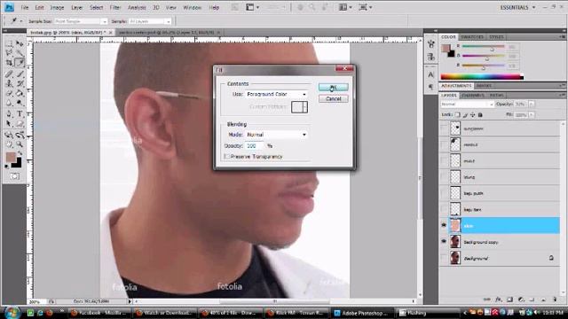Click the Opacity field in Fill dialog
Screen dimensions: 568x319
coord(255,145)
